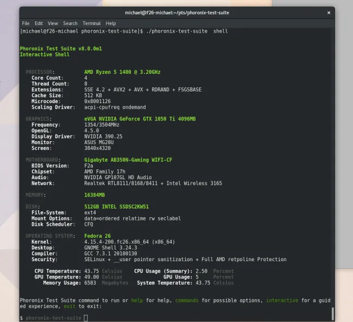The width and height of the screenshot is (353, 322).
Task: Click the '3840x4320' screen value
Action: point(97,148)
